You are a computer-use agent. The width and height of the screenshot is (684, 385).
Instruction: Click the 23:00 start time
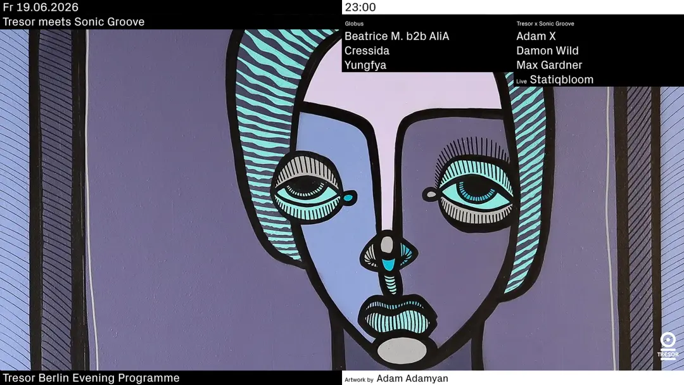point(360,7)
